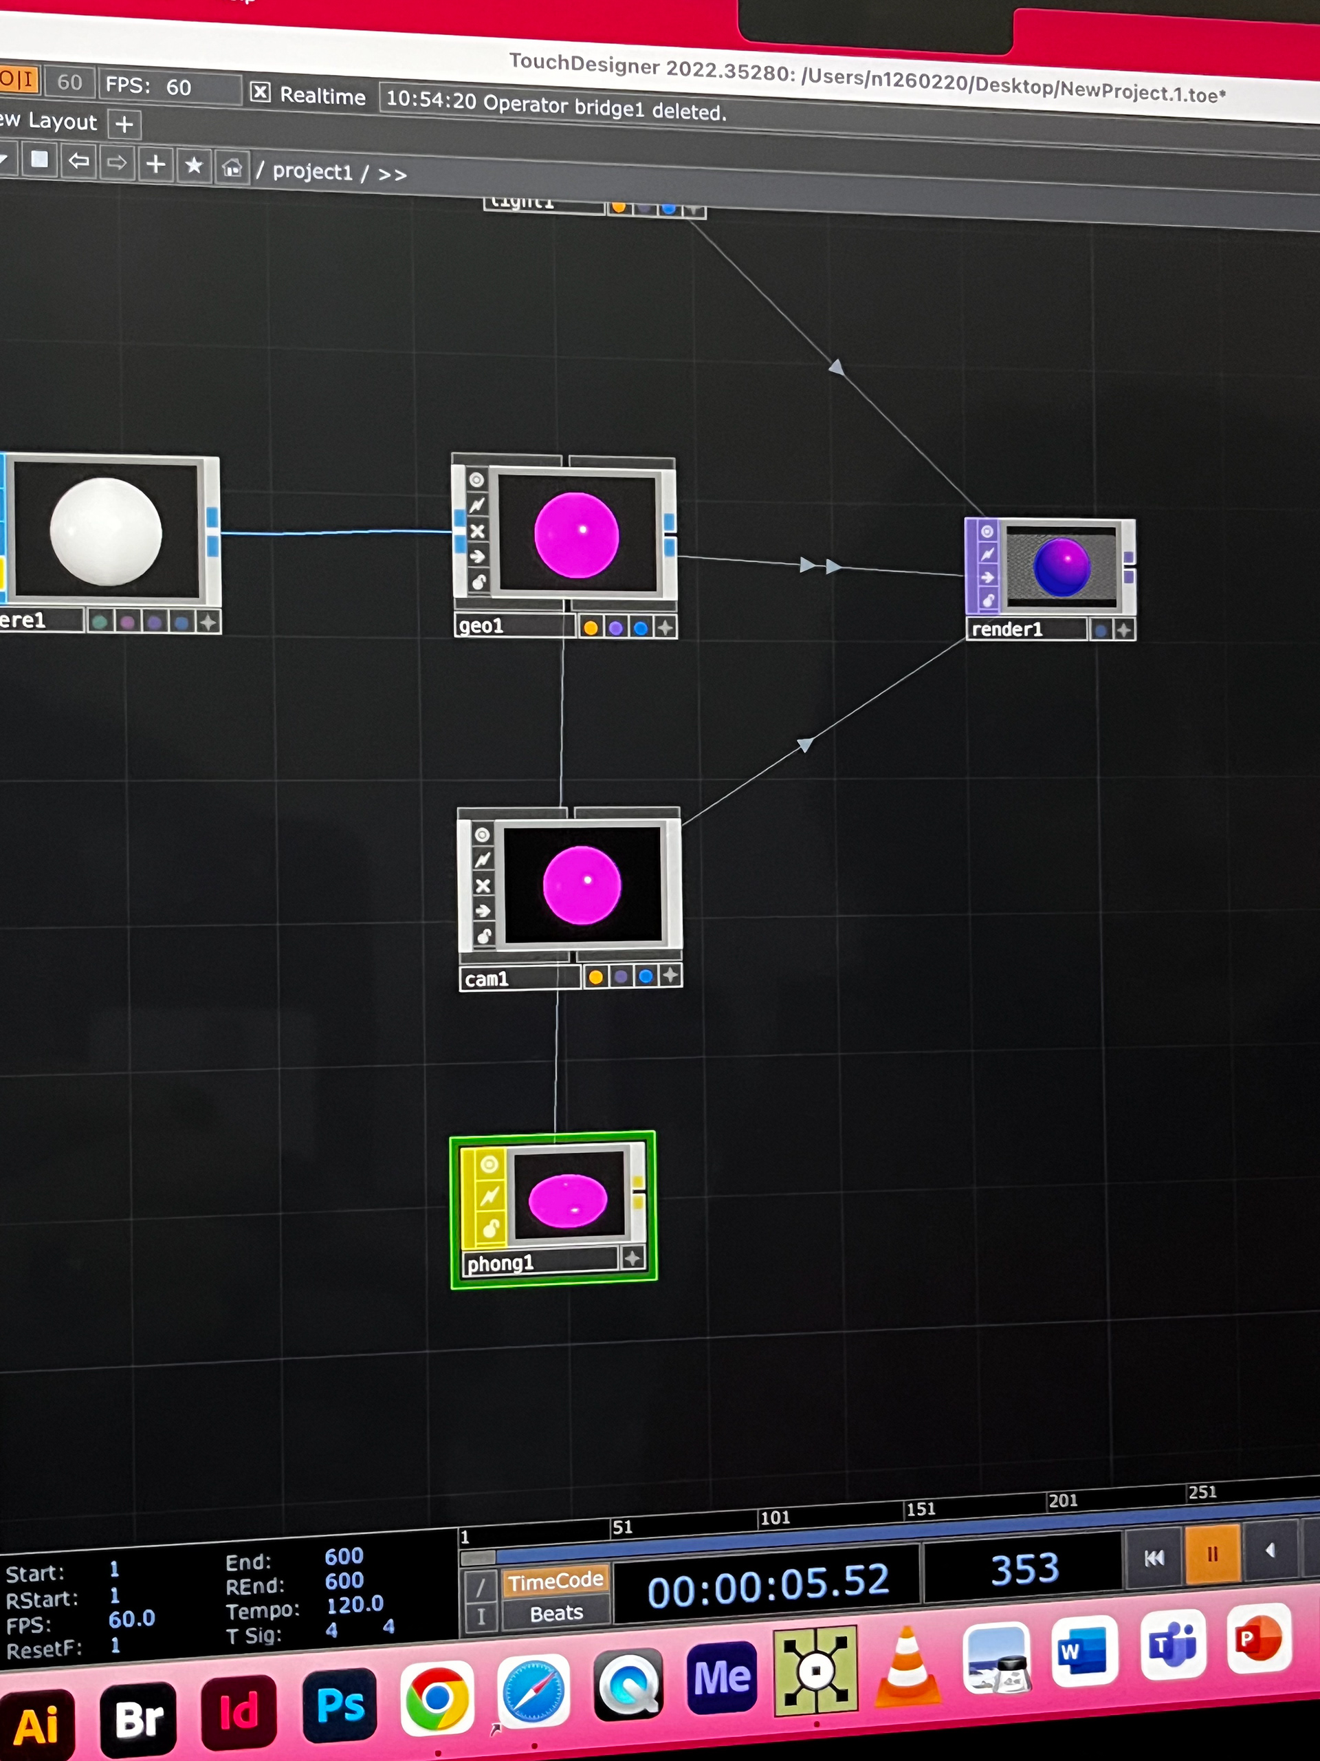Toggle the viewer active flag on geo1
Viewport: 1320px width, 1761px height.
(476, 479)
